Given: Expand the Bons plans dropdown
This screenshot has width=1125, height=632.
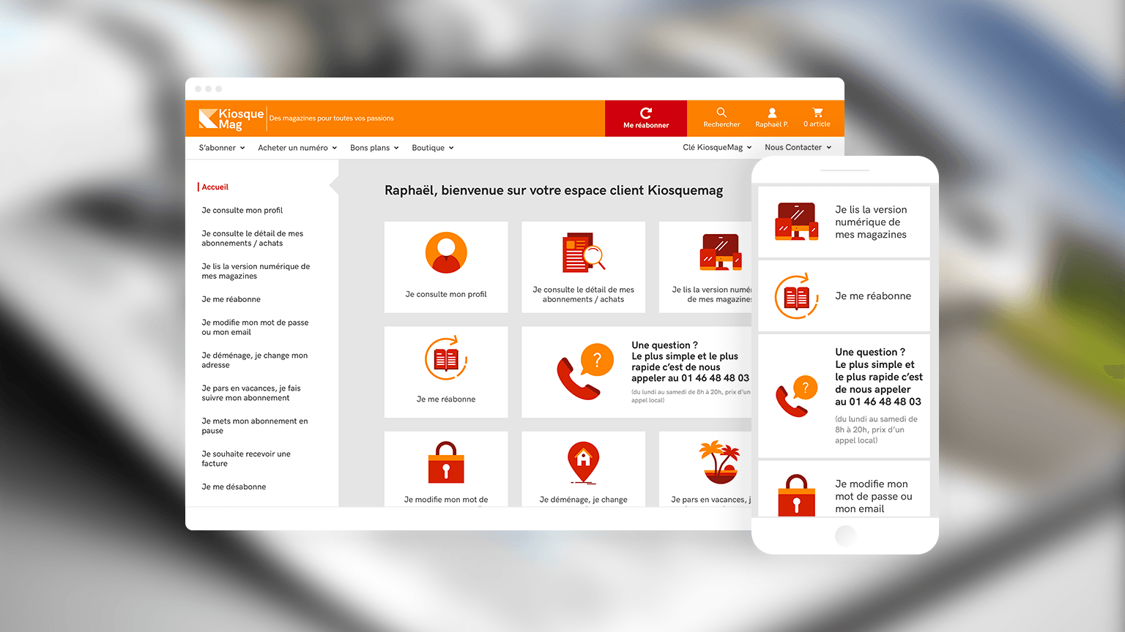Looking at the screenshot, I should coord(374,148).
